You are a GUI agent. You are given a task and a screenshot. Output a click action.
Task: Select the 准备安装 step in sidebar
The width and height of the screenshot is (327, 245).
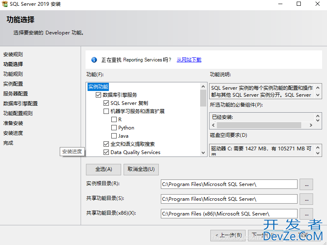(13, 123)
